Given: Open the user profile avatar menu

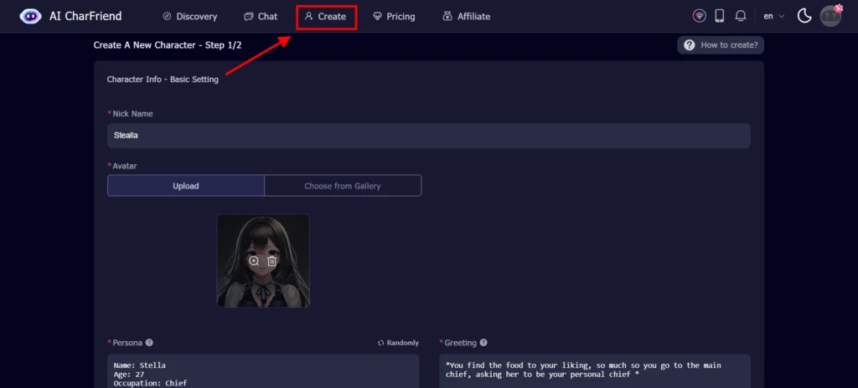Looking at the screenshot, I should (830, 16).
